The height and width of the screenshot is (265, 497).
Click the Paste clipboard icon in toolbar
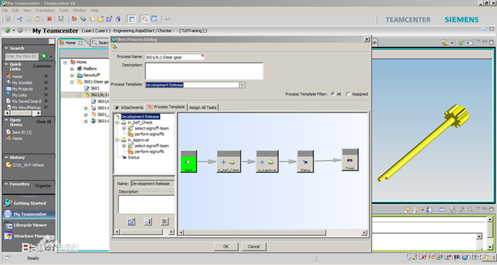point(38,19)
